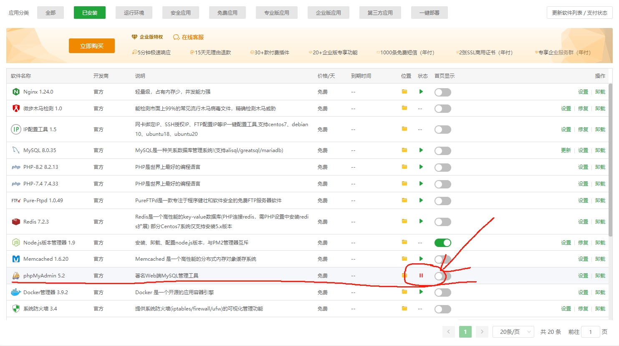619x346 pixels.
Task: Click the Docker whale icon
Action: (x=16, y=292)
